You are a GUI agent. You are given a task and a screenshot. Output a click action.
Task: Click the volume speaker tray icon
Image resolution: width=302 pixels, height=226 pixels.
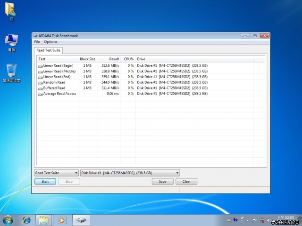pyautogui.click(x=269, y=220)
